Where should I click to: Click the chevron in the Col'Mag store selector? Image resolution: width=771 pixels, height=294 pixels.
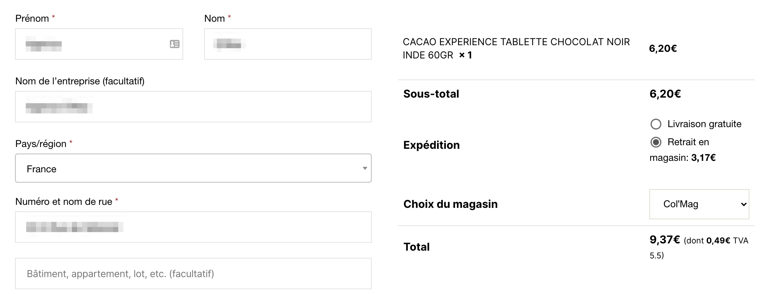tap(744, 205)
